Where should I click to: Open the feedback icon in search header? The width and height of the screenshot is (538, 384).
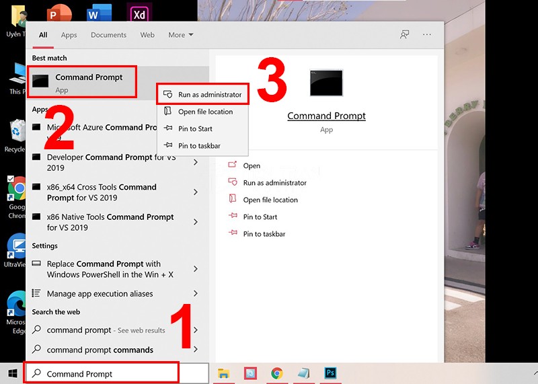click(404, 35)
